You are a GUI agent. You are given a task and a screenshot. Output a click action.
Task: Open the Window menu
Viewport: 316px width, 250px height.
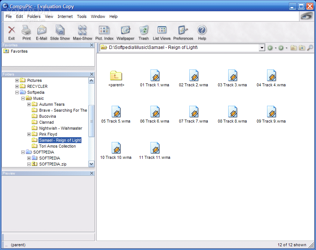click(98, 16)
